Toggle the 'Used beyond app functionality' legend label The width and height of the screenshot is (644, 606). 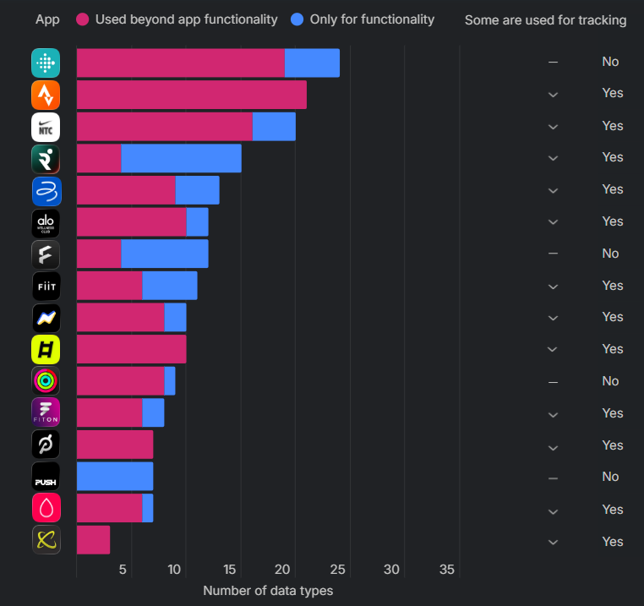[186, 19]
